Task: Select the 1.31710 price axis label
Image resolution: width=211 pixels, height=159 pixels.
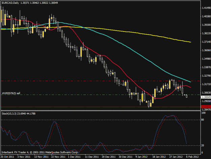Action: [x=206, y=84]
